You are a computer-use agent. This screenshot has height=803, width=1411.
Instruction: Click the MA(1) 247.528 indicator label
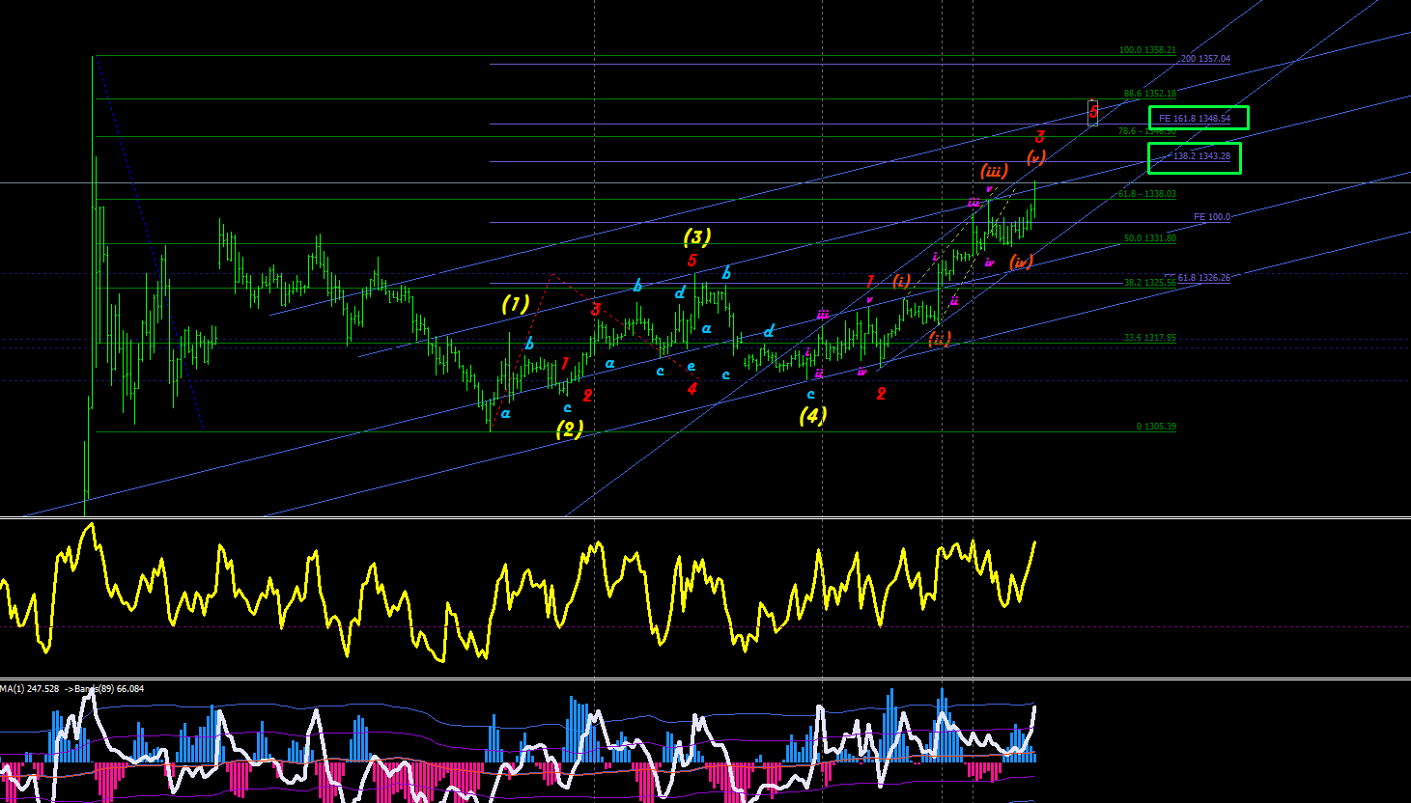[x=29, y=689]
